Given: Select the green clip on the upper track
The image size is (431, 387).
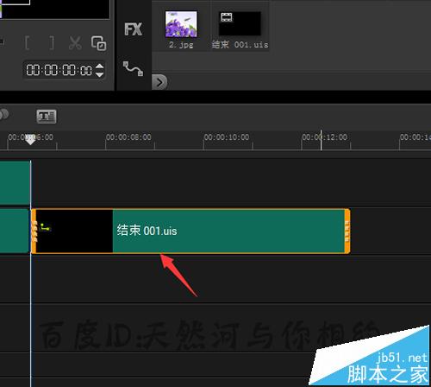Looking at the screenshot, I should click(x=15, y=183).
